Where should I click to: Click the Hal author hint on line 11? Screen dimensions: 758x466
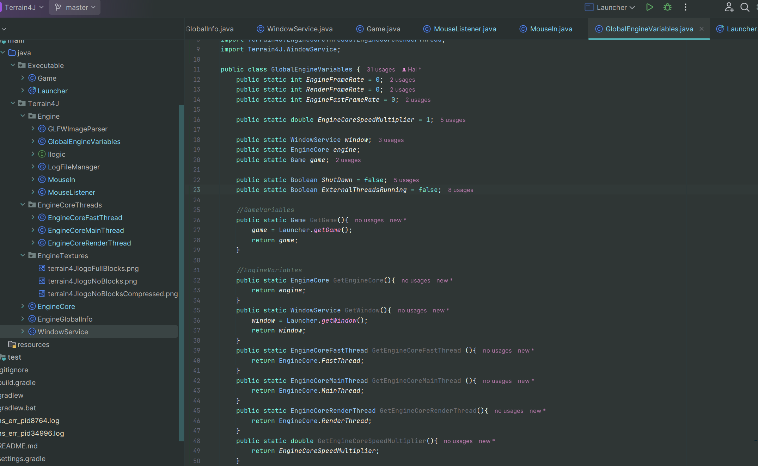coord(411,70)
